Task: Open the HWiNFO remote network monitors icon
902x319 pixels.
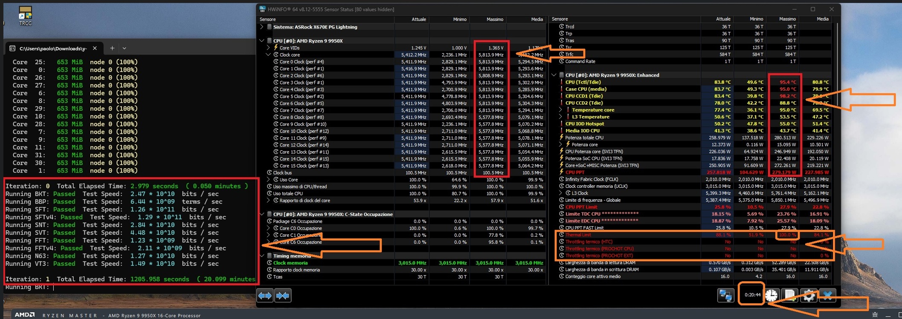Action: click(x=725, y=295)
